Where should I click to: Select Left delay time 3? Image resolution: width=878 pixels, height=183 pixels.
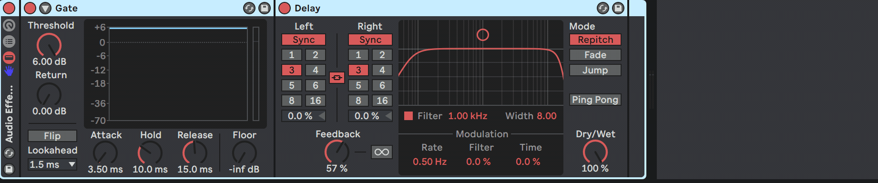pyautogui.click(x=292, y=70)
